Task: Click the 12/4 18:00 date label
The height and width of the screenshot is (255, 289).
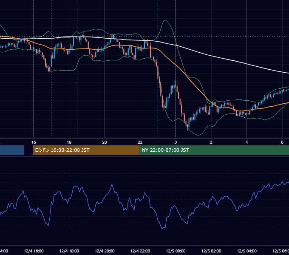Action: point(69,251)
